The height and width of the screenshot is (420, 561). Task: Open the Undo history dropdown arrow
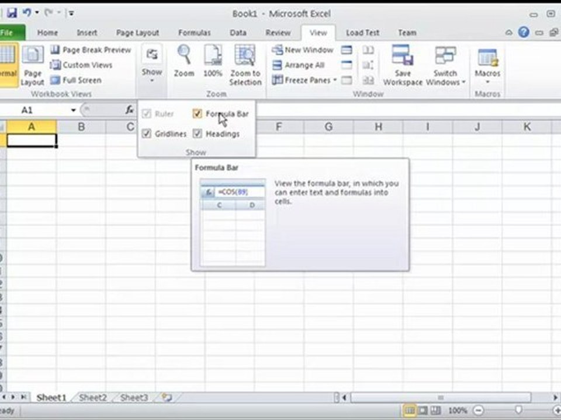pos(37,13)
